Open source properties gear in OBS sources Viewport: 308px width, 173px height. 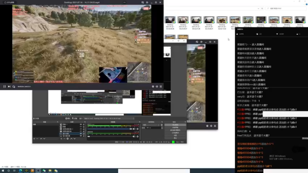(x=68, y=139)
